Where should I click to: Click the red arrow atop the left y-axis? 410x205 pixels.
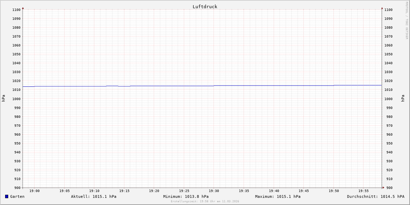[23, 8]
